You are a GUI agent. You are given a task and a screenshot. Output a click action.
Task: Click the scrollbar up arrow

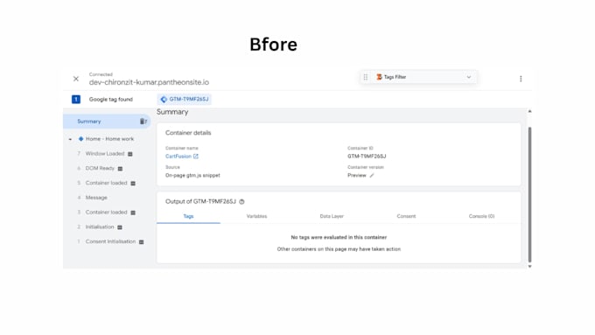click(x=529, y=112)
